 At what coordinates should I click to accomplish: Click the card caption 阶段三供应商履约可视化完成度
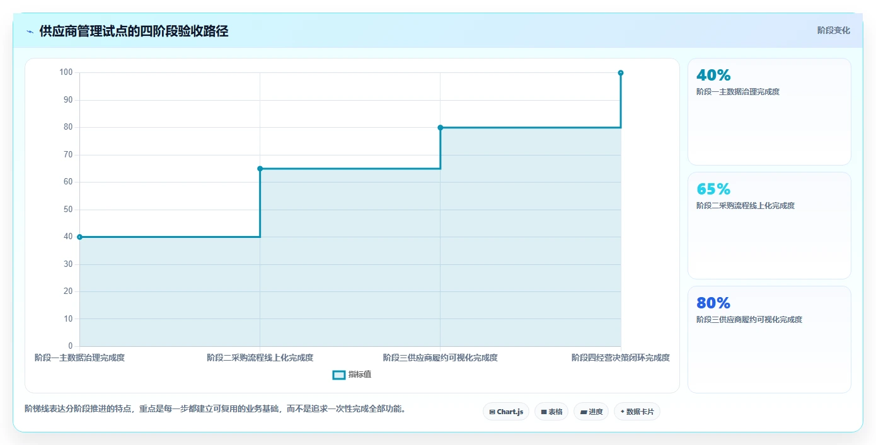point(749,320)
